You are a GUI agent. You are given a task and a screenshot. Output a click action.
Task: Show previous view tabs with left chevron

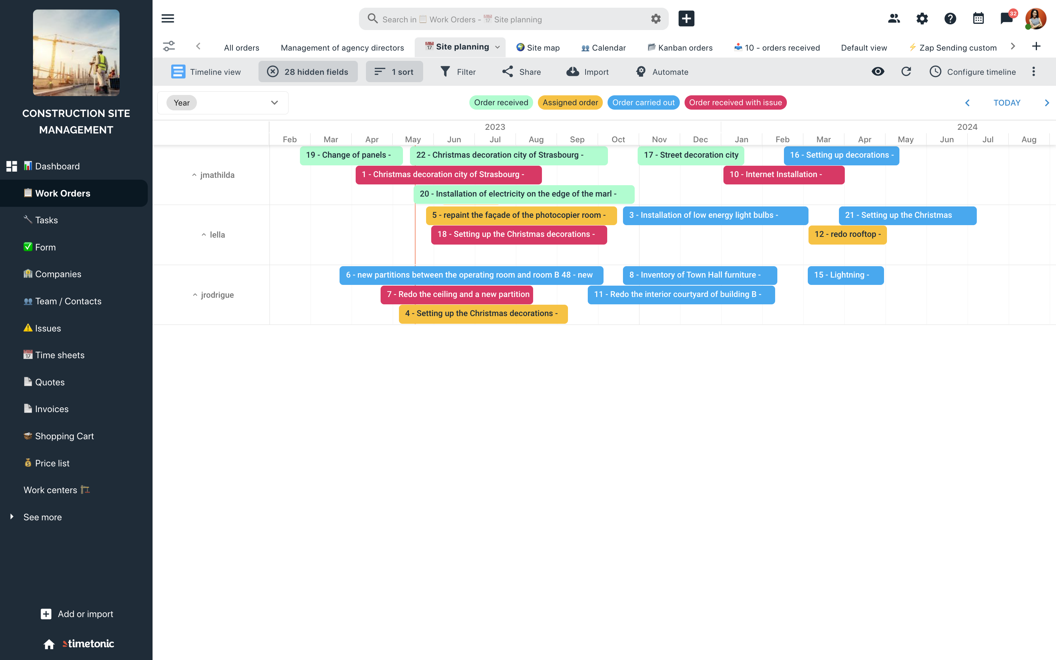pos(198,46)
